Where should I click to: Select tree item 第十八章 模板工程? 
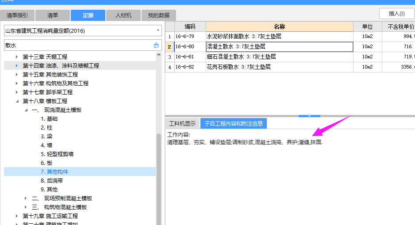coord(45,101)
